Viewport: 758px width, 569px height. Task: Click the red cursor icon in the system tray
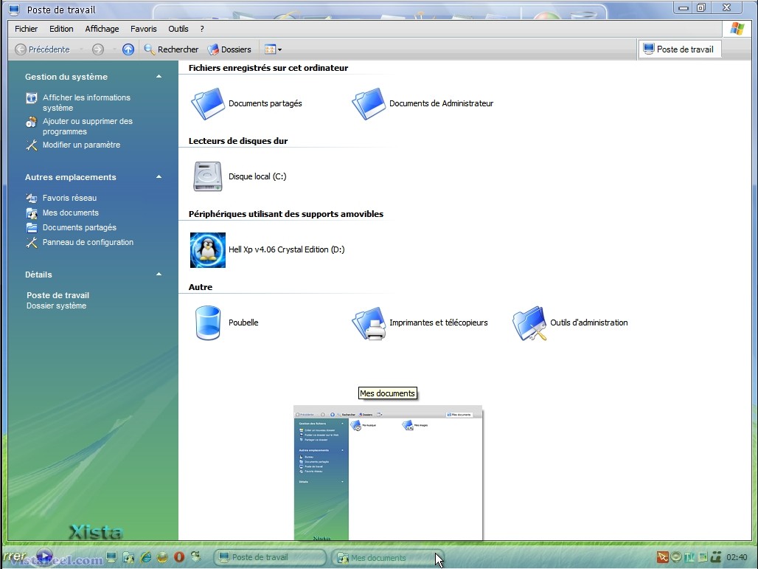(662, 557)
